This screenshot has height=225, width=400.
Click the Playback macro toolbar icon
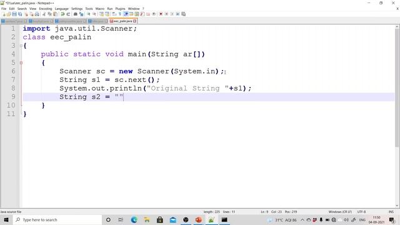172,14
